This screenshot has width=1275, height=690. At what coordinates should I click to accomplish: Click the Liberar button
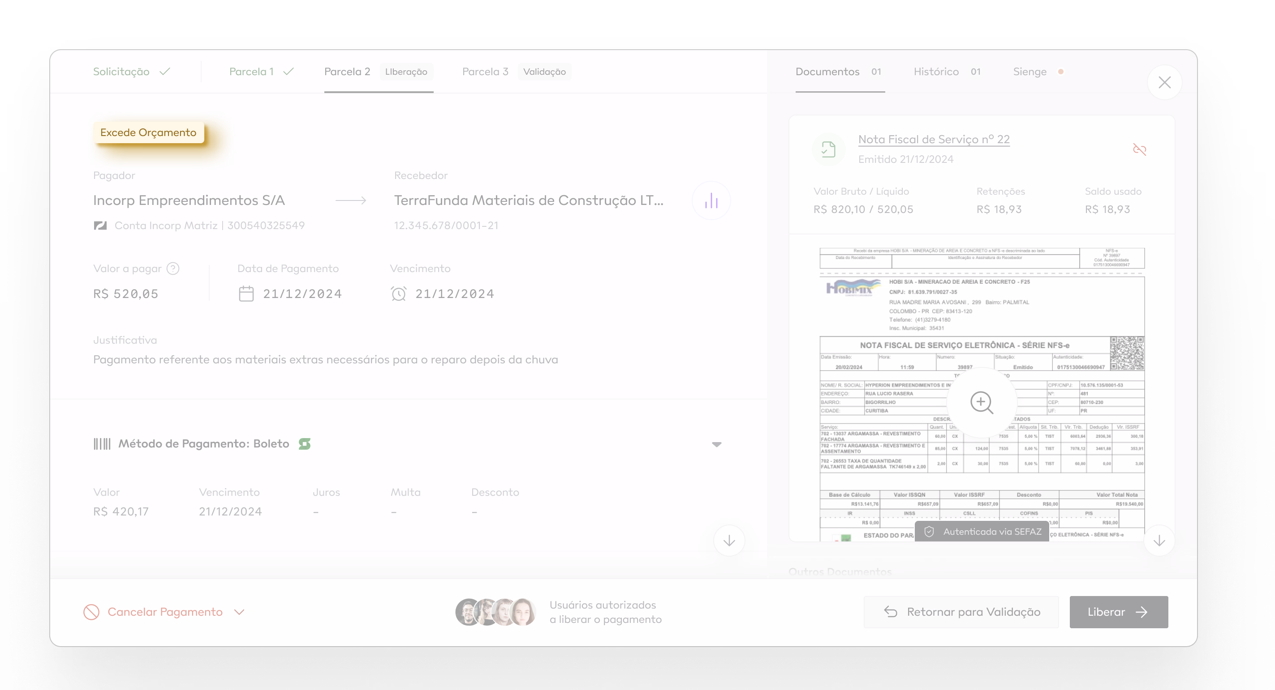coord(1119,612)
